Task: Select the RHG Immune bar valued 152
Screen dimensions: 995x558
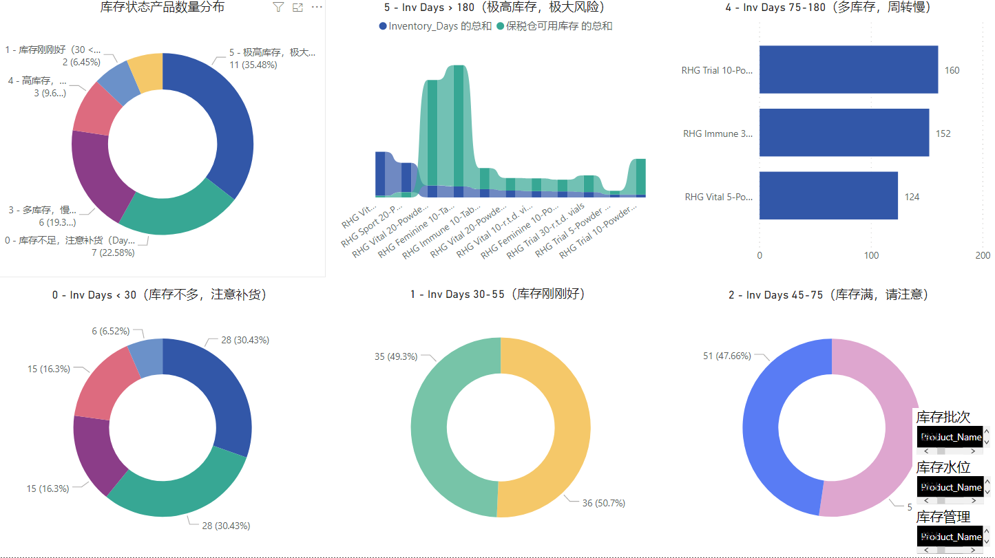Action: pyautogui.click(x=844, y=133)
